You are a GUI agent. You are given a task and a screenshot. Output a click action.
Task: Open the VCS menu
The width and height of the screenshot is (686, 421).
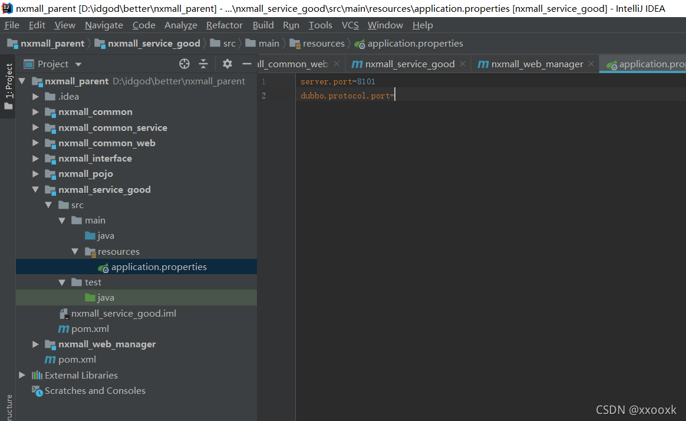(350, 25)
